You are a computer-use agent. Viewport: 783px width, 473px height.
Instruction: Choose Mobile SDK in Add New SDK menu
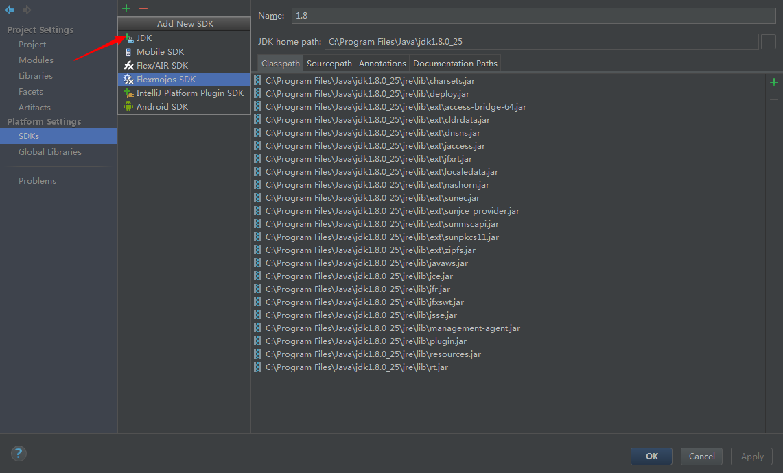[185, 52]
